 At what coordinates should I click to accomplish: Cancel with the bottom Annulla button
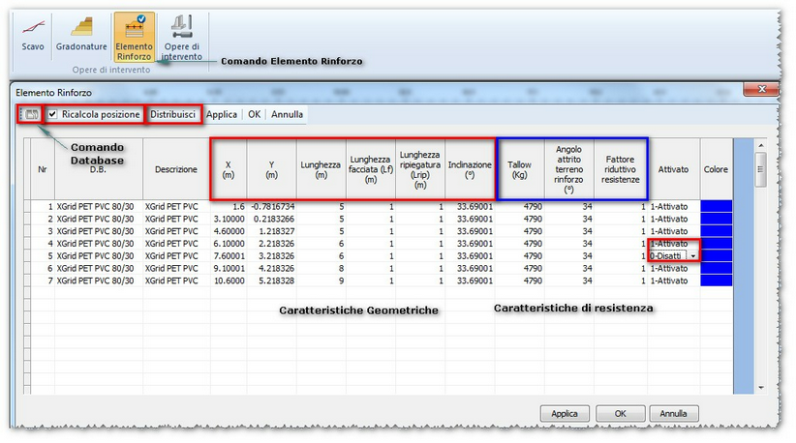(x=673, y=414)
